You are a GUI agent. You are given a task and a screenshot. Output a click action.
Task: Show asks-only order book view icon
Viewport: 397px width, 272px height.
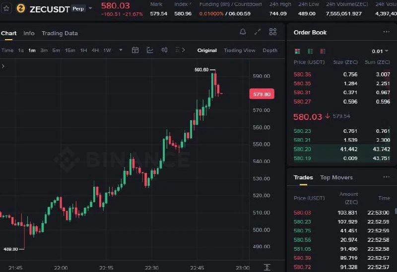(323, 52)
